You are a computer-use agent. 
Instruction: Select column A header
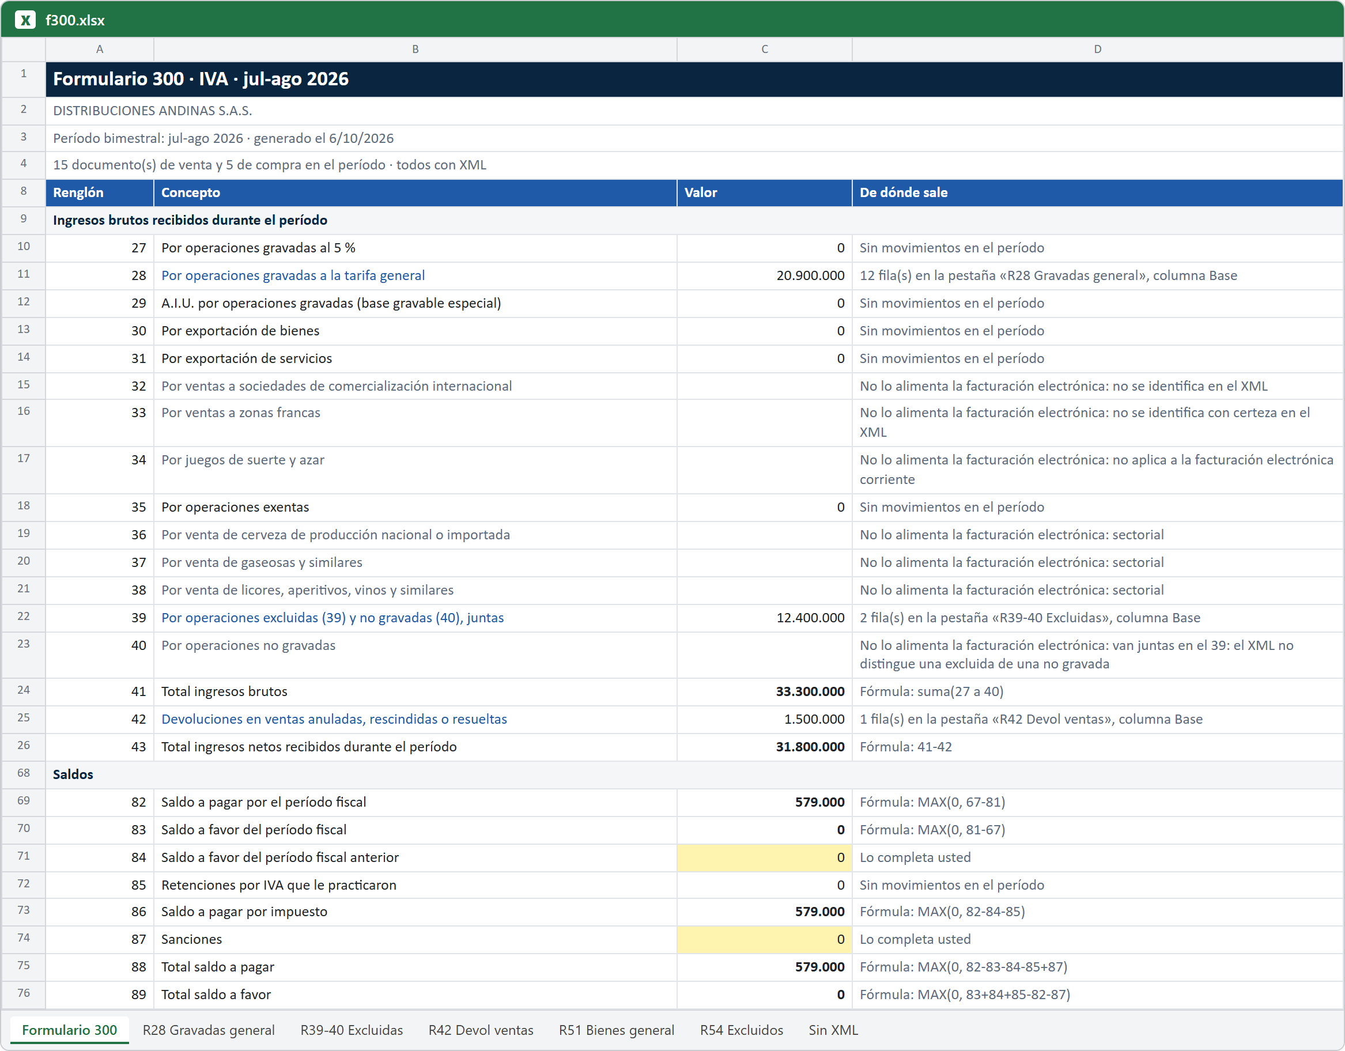point(100,49)
